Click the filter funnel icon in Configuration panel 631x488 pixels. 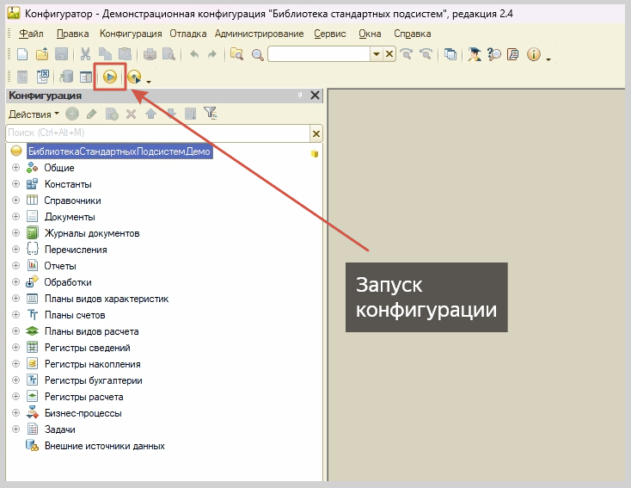[x=210, y=113]
